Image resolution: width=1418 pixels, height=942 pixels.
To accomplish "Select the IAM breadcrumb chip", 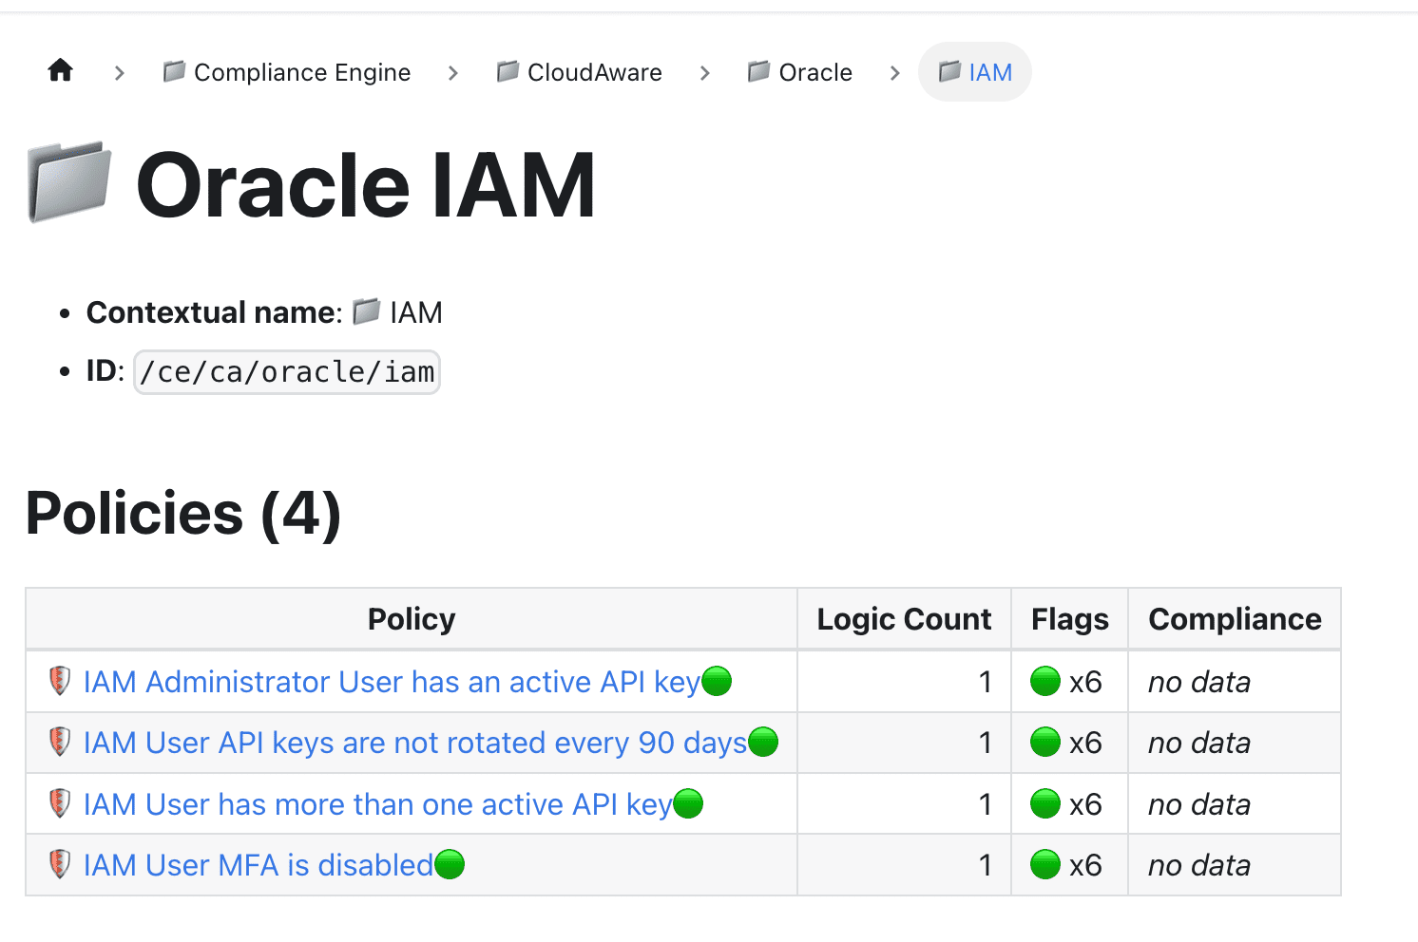I will pyautogui.click(x=975, y=72).
